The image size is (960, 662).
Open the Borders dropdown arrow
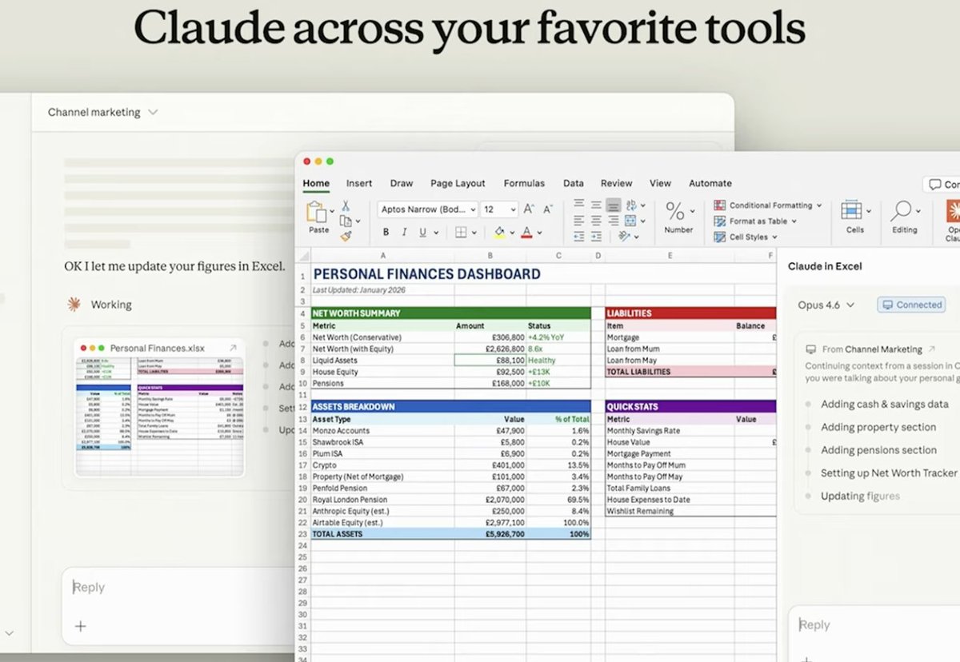pyautogui.click(x=474, y=233)
